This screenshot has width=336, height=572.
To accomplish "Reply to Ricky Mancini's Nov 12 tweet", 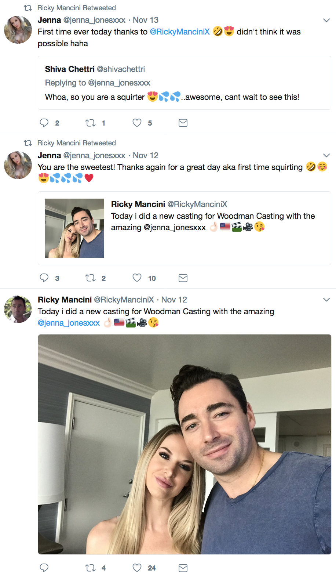I will point(44,568).
